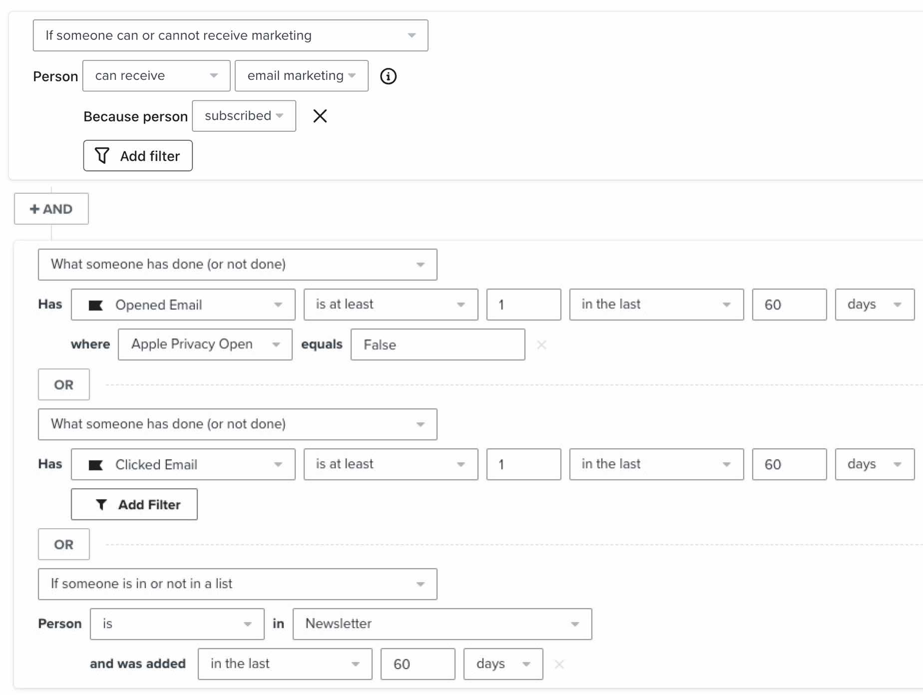Select the '1' occurrence count for Clicked Email

(x=523, y=464)
